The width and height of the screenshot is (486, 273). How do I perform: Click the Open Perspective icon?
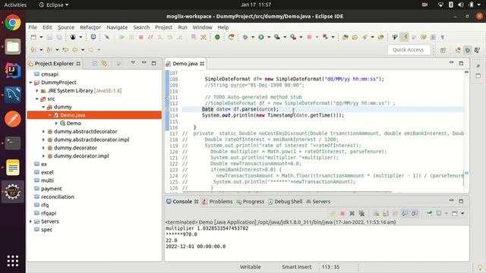pos(443,50)
